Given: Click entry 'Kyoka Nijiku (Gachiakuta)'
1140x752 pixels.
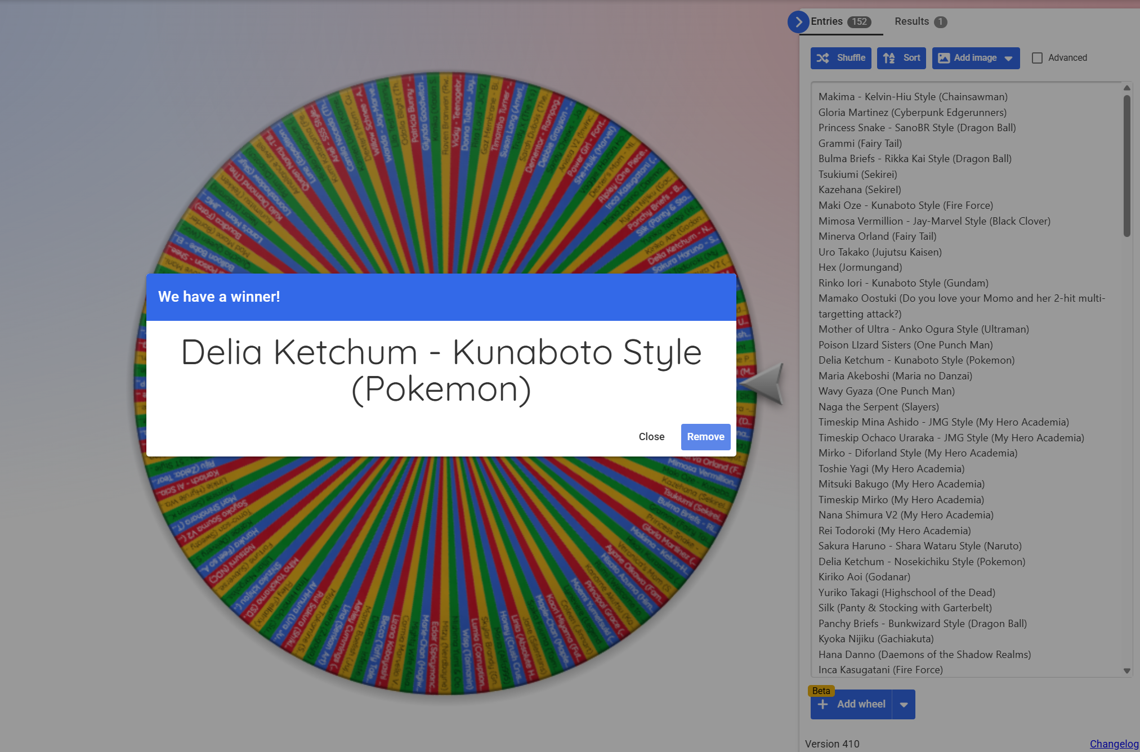Looking at the screenshot, I should [x=876, y=639].
